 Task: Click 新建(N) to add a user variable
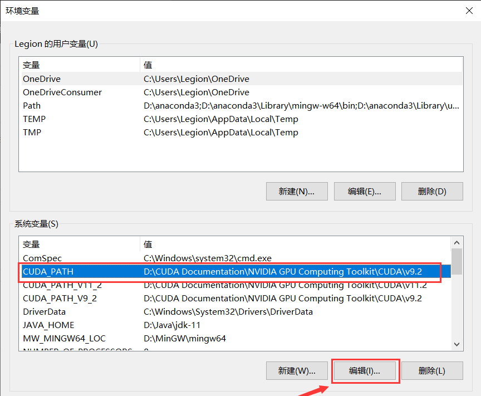(297, 191)
